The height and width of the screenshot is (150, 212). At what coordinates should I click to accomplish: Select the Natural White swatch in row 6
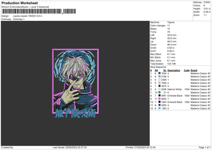click(160, 89)
